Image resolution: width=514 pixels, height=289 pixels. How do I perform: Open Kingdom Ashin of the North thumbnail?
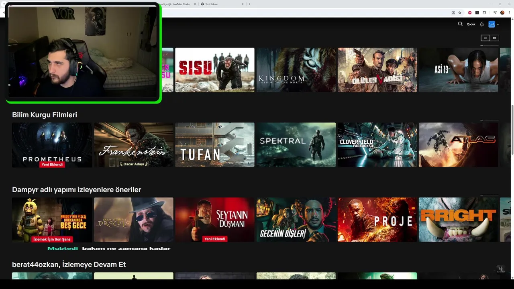296,70
